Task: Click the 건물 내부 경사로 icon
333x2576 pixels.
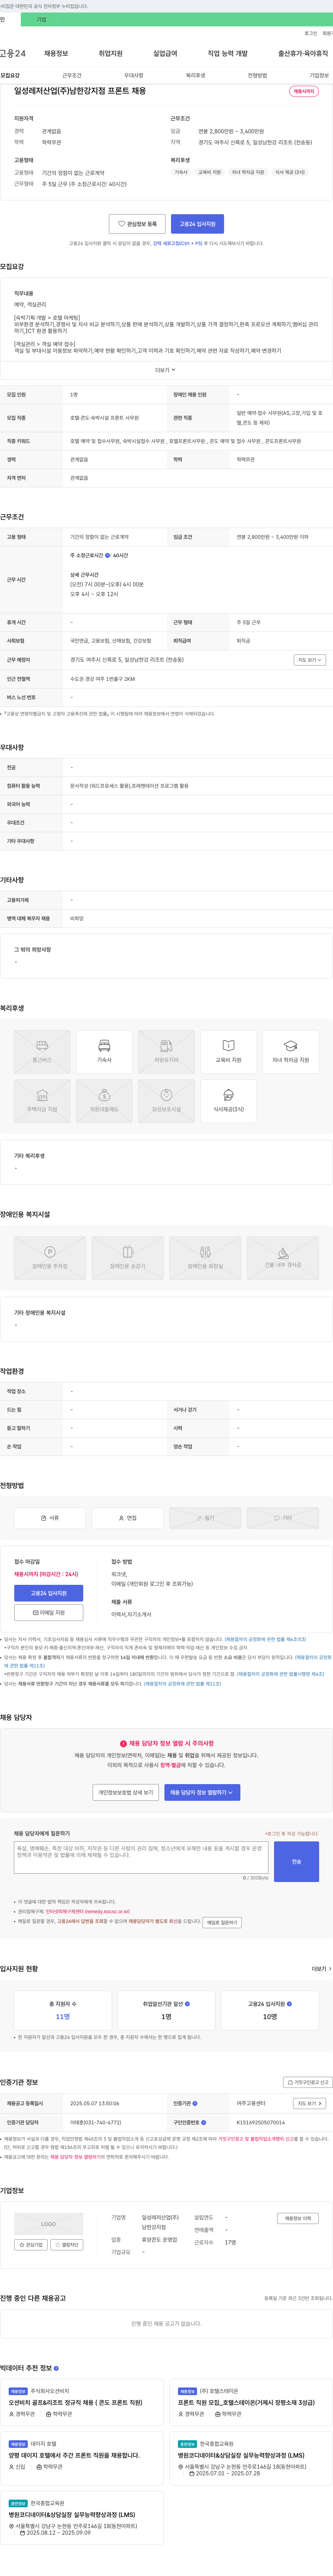Action: tap(283, 1258)
